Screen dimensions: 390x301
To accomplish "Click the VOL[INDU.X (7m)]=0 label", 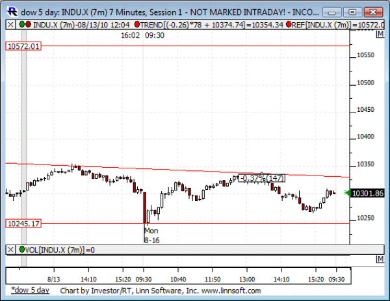I will (60, 250).
